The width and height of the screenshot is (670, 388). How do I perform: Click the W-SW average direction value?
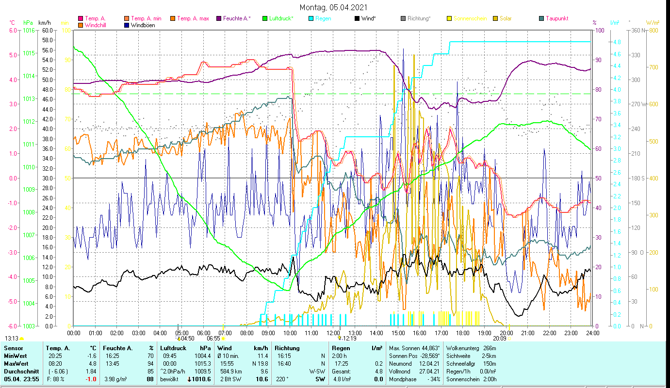pos(316,371)
